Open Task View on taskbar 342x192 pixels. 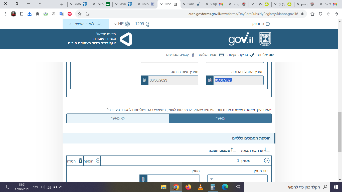pos(238,187)
